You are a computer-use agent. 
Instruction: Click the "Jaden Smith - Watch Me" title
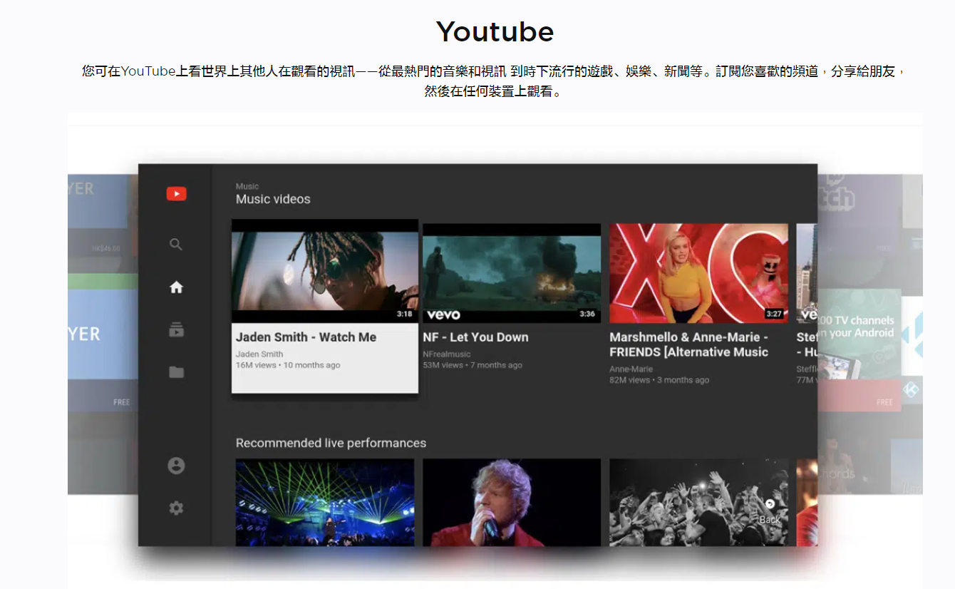coord(306,337)
